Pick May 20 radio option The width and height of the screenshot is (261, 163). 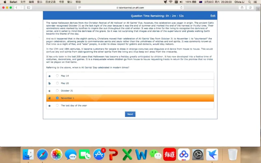tap(57, 83)
